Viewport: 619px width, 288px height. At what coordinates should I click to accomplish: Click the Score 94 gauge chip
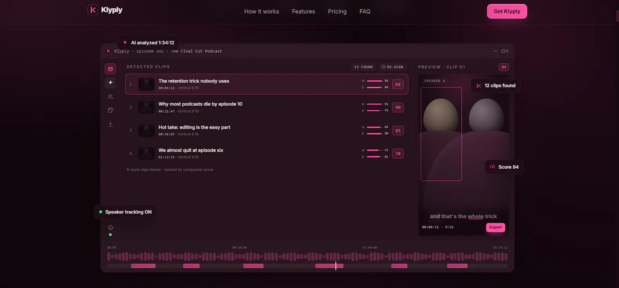pos(504,167)
